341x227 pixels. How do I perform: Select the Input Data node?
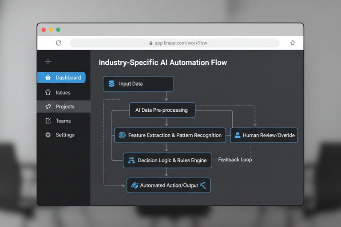[x=139, y=84]
